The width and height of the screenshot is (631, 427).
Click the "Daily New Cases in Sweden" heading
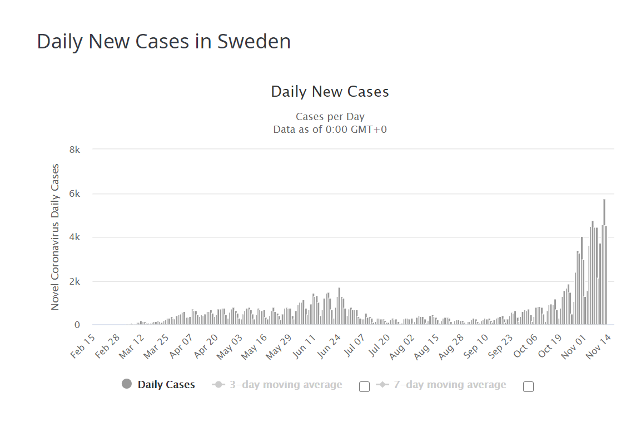[164, 42]
